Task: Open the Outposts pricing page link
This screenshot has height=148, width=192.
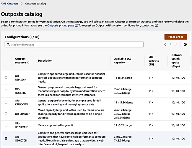Action: [61, 25]
